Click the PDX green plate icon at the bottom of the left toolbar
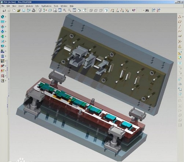Screen dimensions: 184x162 tap(3, 81)
